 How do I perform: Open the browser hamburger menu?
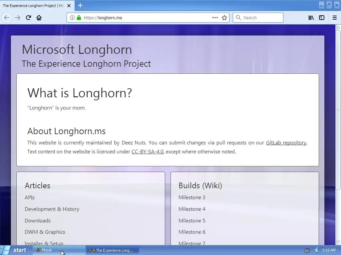coord(334,18)
